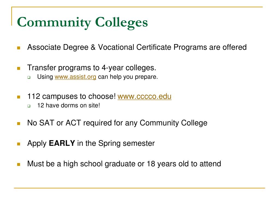Image resolution: width=279 pixels, height=209 pixels.
Task: Click the text '12 have dorms on site!'
Action: coord(68,105)
